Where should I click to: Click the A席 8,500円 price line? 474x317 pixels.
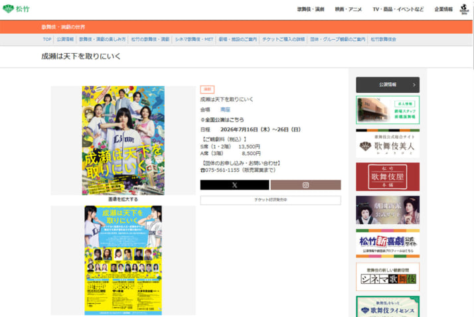click(230, 153)
